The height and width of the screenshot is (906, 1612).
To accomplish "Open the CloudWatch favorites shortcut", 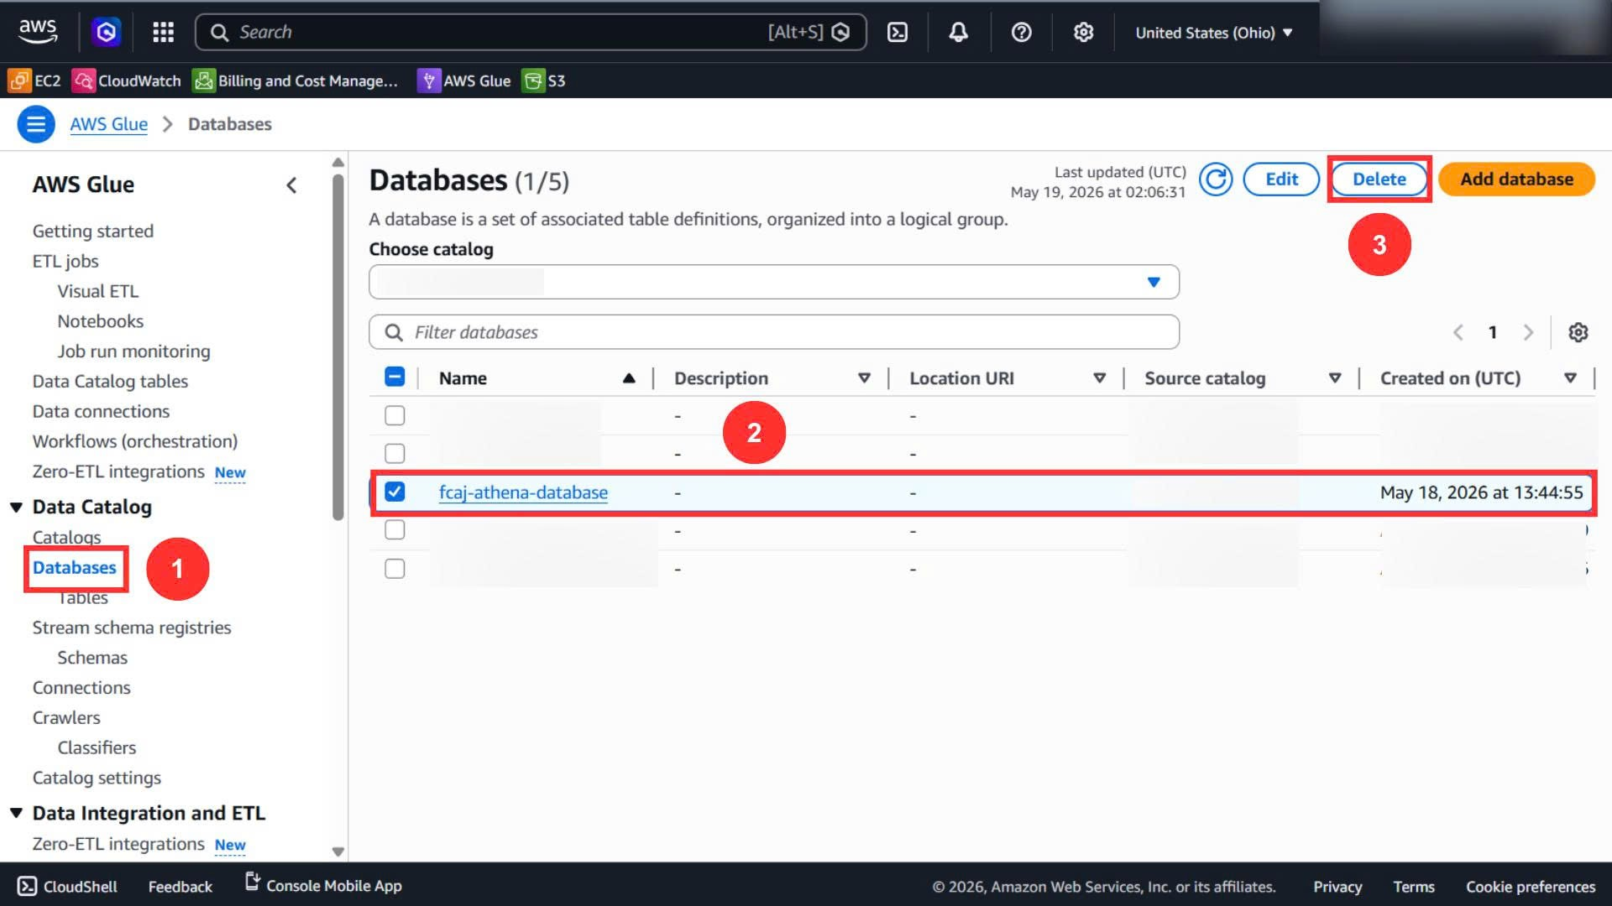I will pos(127,81).
